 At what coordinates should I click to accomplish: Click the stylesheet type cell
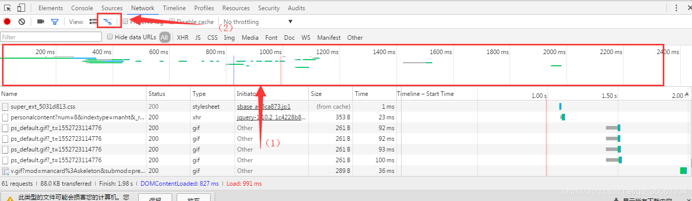[206, 107]
